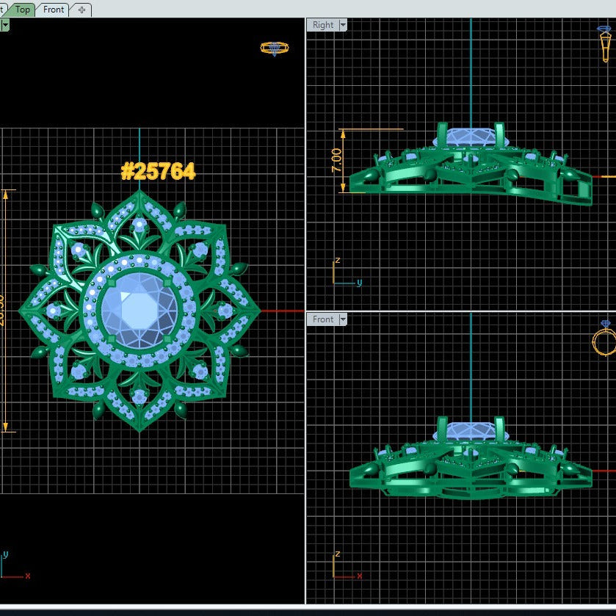Click the ring gizmo icon in Front viewport

click(604, 339)
